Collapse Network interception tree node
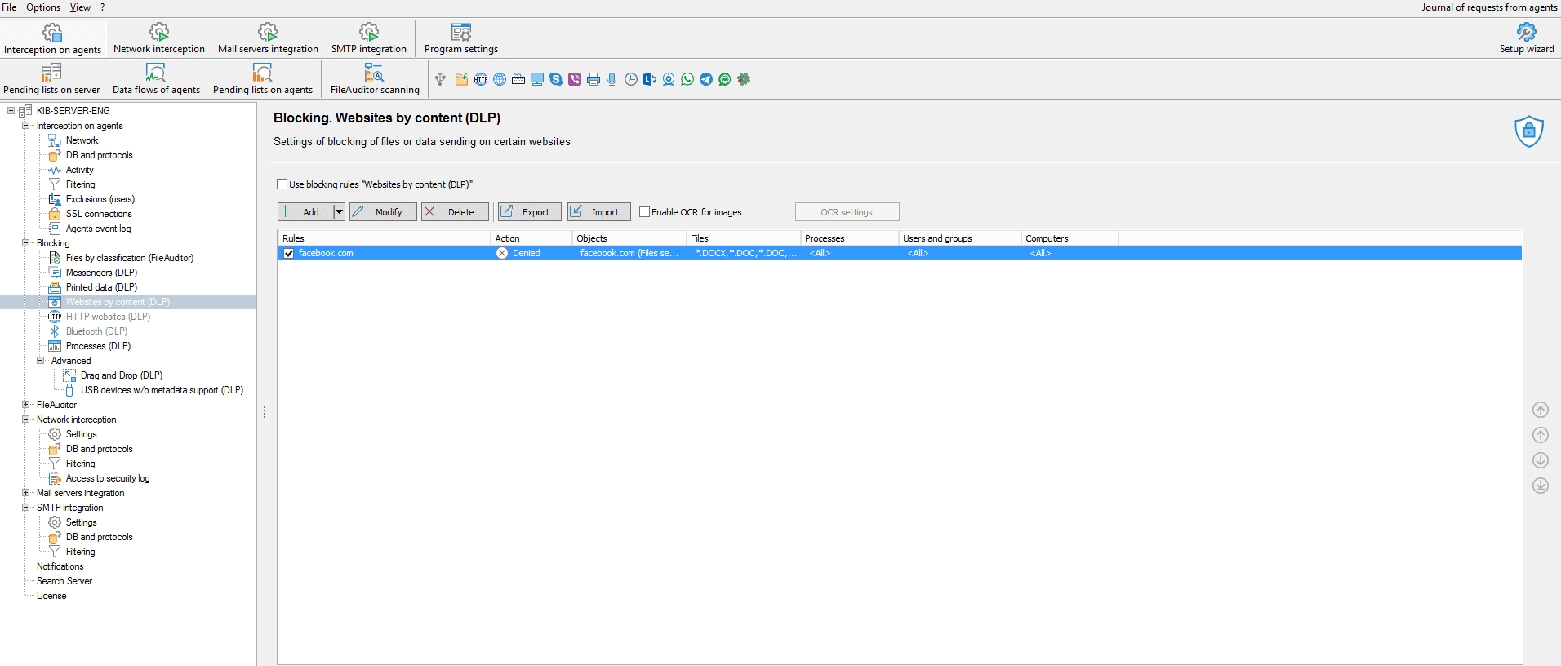Screen dimensions: 1561x666 pyautogui.click(x=25, y=420)
